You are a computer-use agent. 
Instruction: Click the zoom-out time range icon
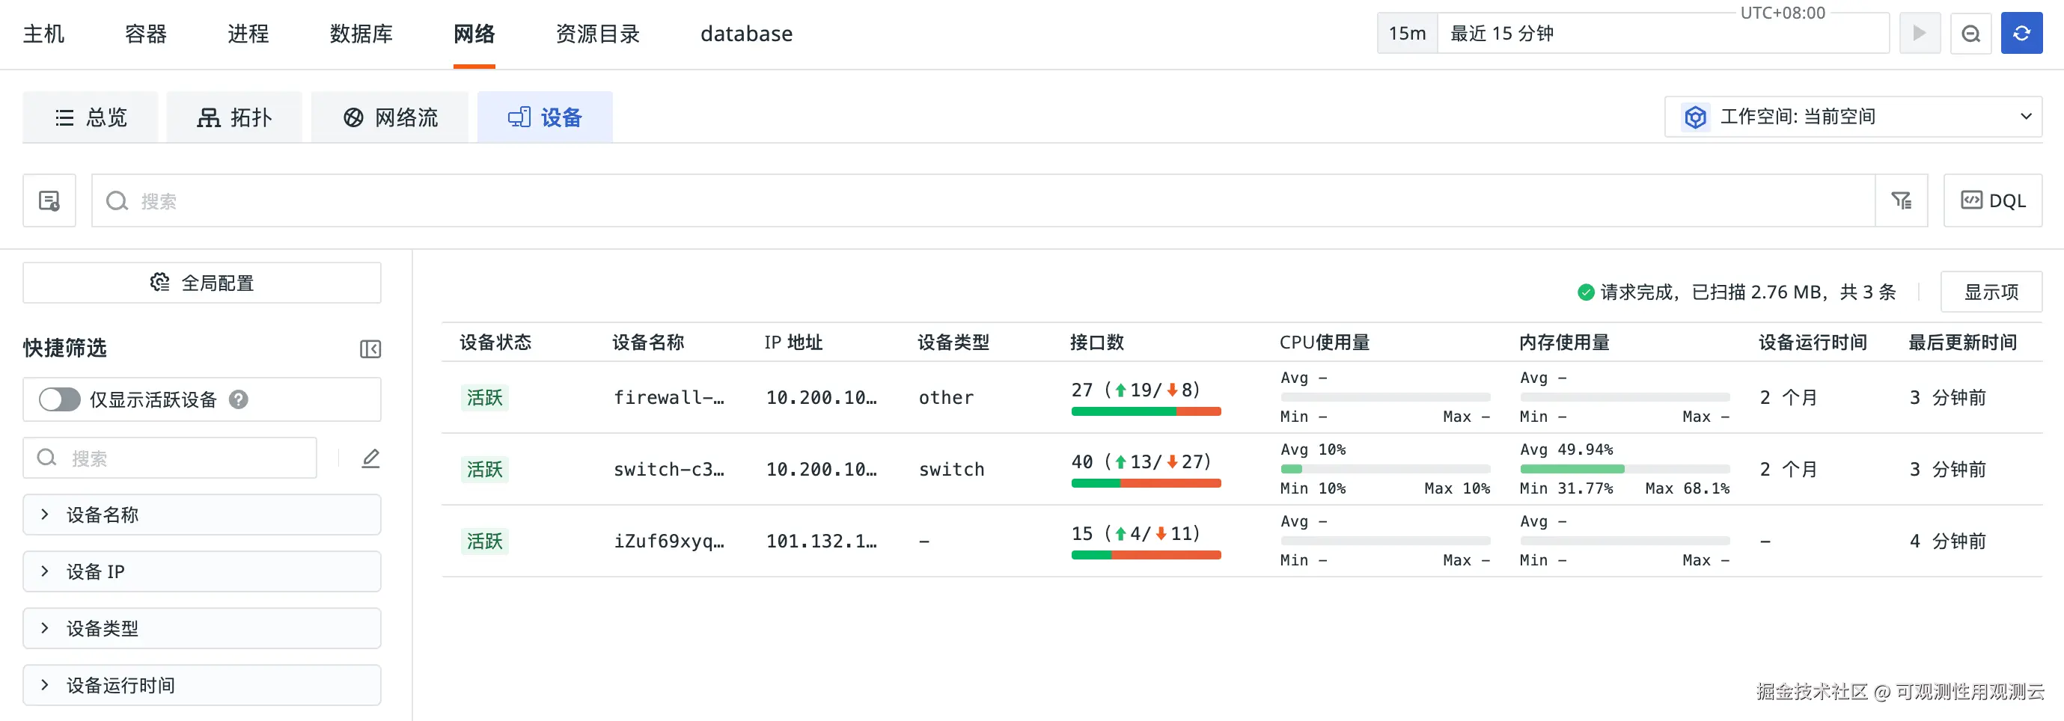coord(1970,34)
